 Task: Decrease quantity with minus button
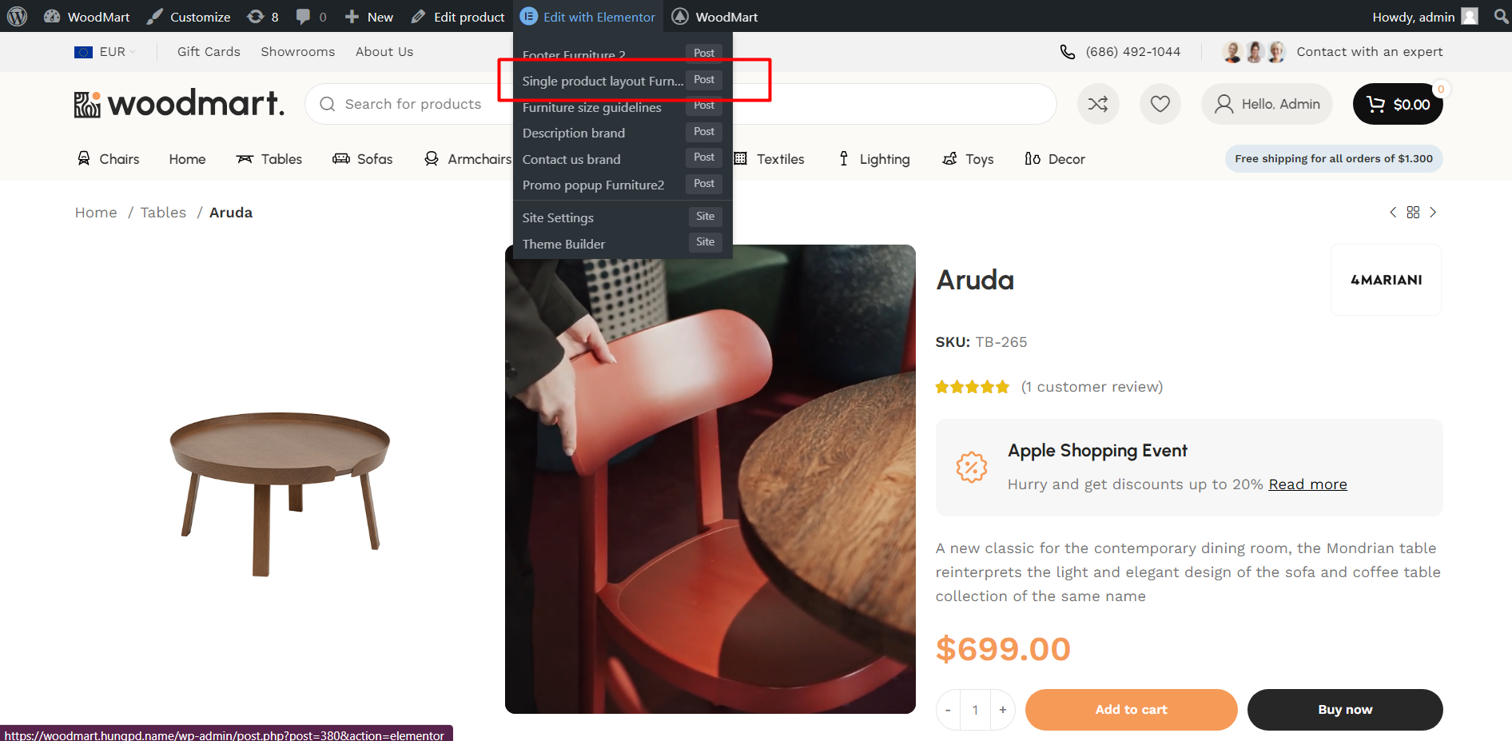(x=948, y=710)
